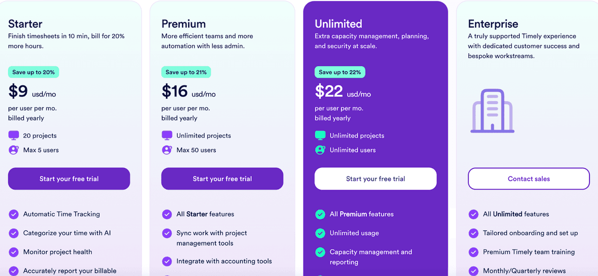
Task: Click Integrate with accounting tools feature
Action: click(224, 261)
